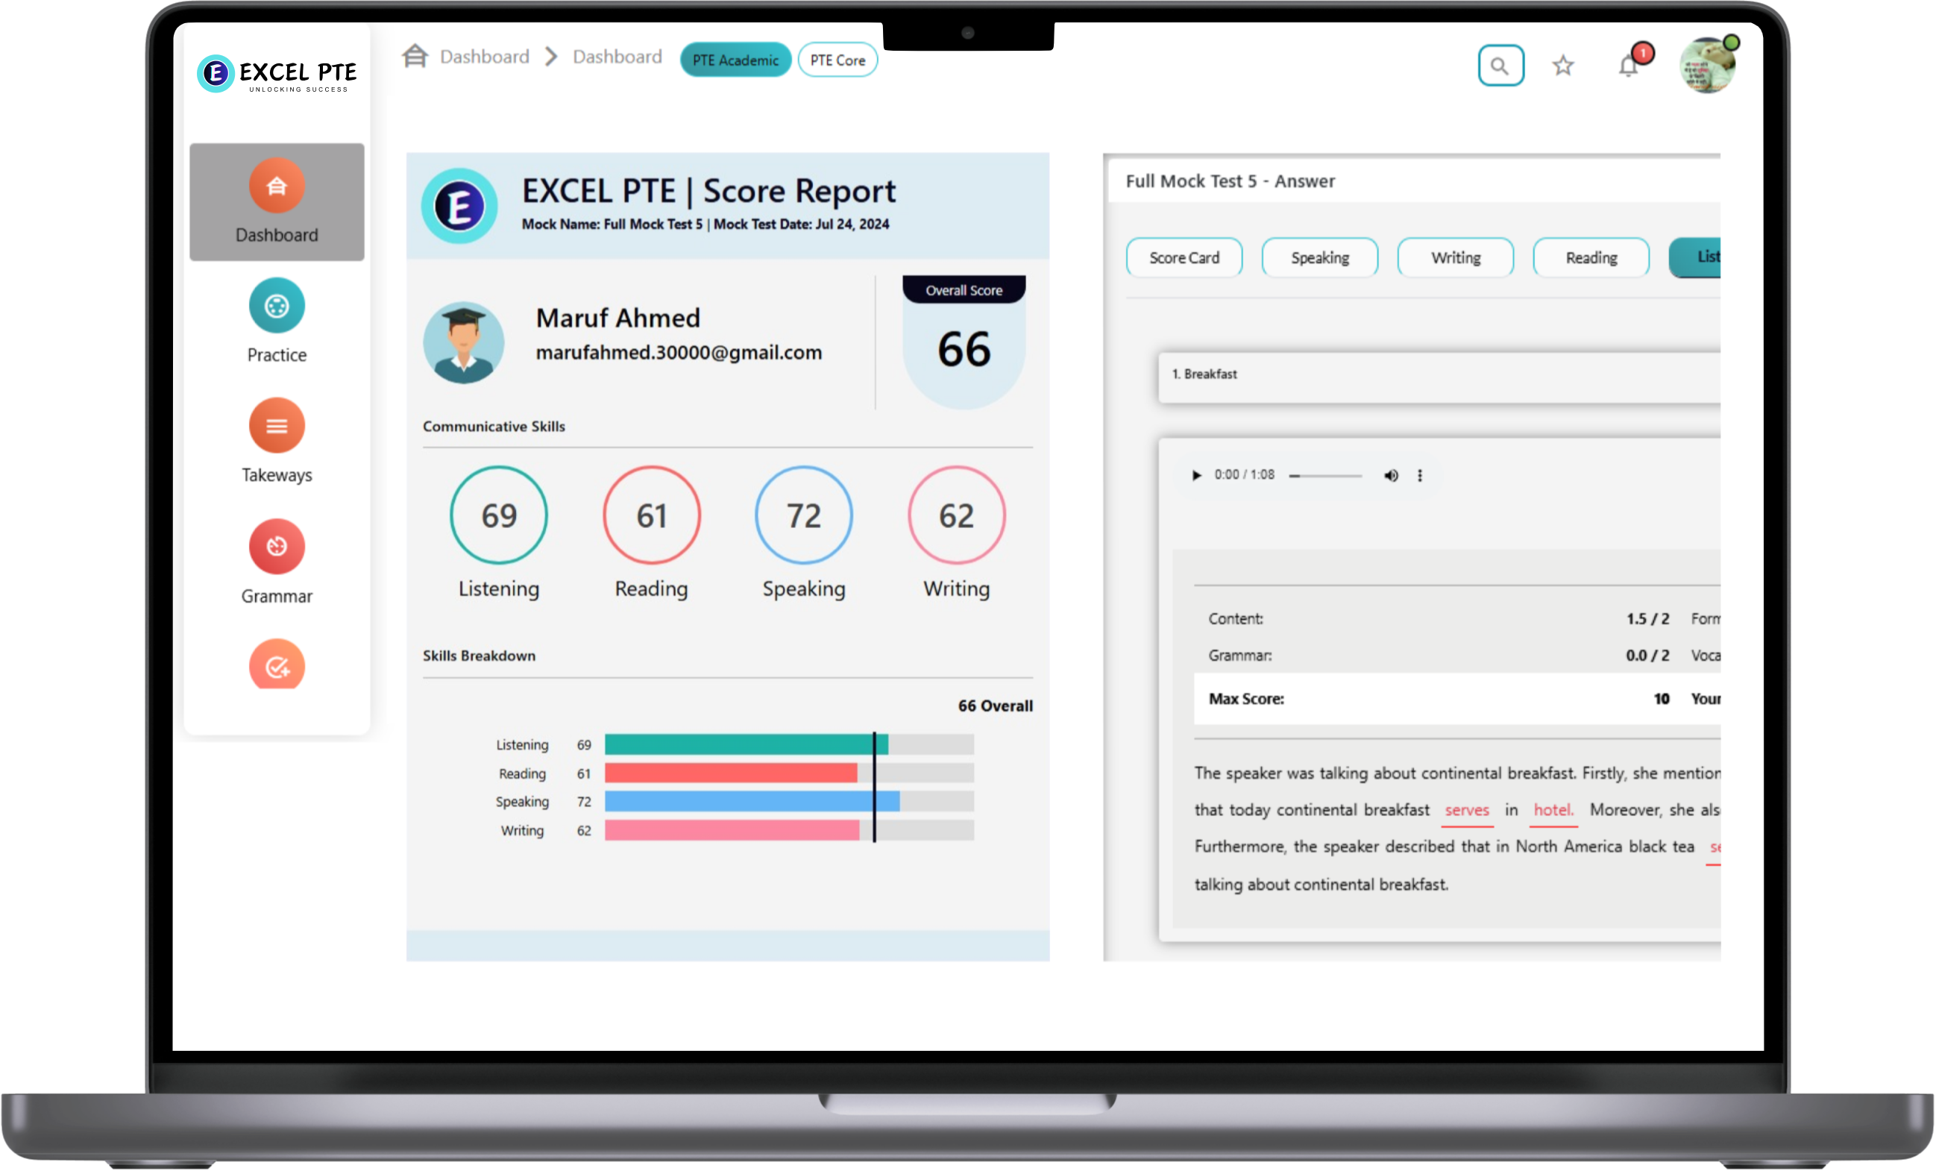Screen dimensions: 1936x1171
Task: Click the Listening green breakdown bar
Action: (747, 745)
